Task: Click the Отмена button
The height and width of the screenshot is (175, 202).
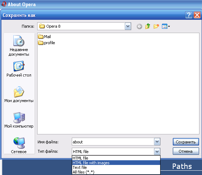Action: [186, 151]
